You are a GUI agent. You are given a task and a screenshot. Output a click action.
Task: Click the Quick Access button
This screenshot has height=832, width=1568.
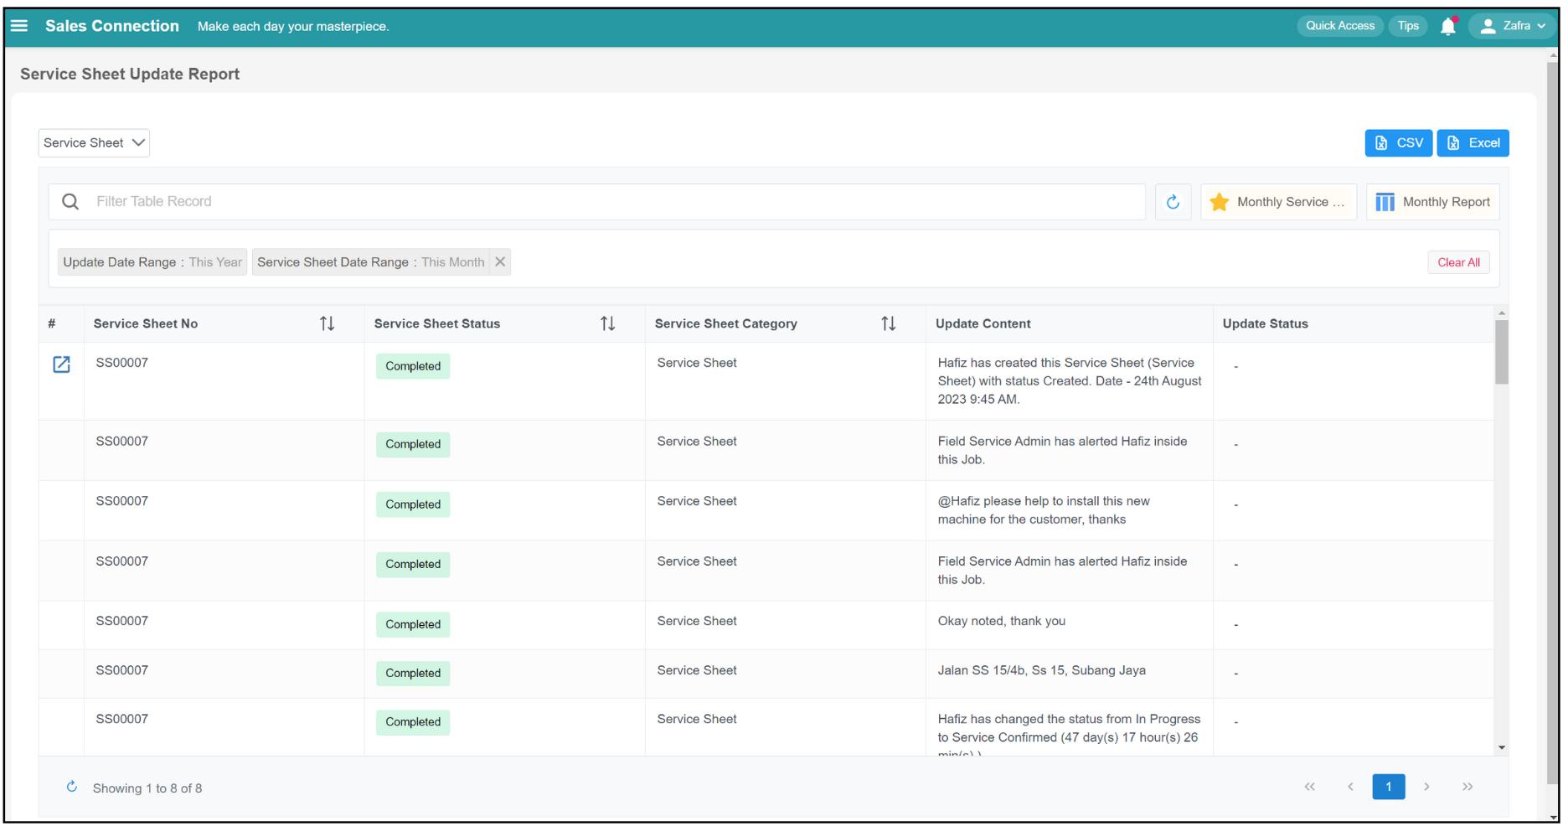[x=1340, y=26]
